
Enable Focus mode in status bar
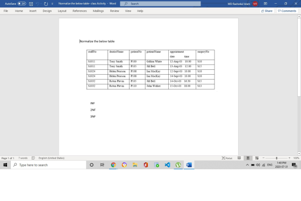[227, 158]
